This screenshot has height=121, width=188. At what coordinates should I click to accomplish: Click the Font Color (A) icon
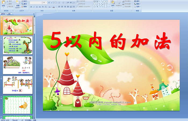(54, 7)
